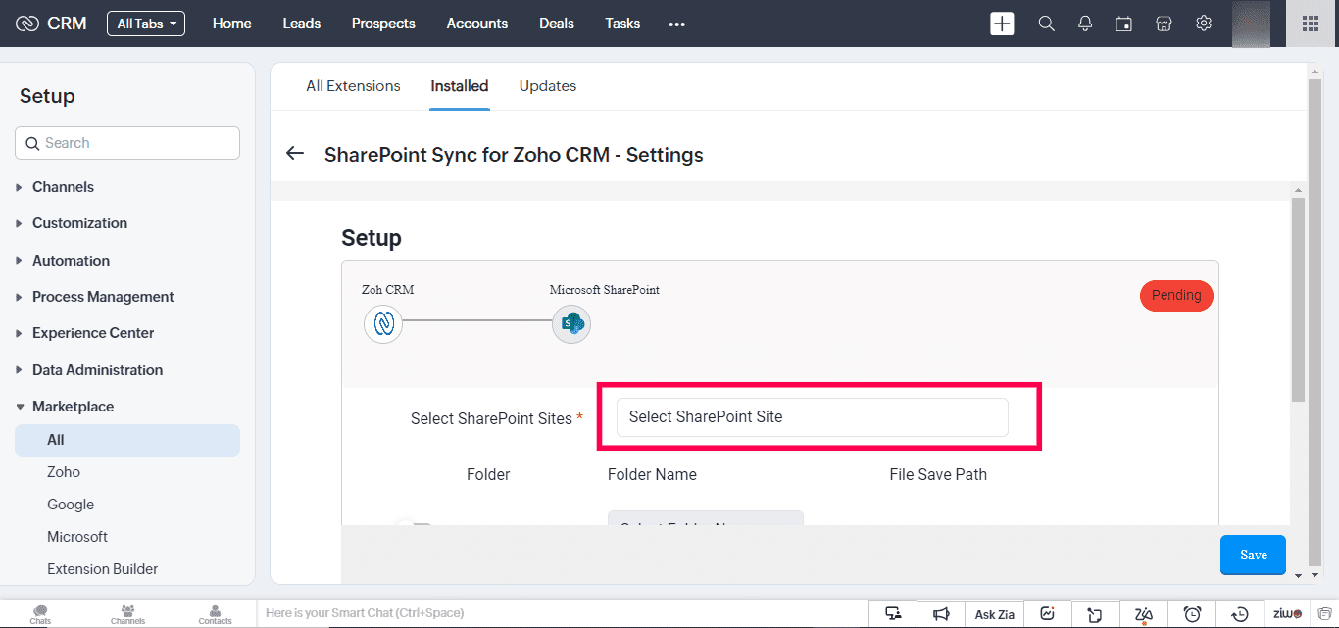The image size is (1339, 628).
Task: Open the settings gear icon
Action: pos(1204,24)
